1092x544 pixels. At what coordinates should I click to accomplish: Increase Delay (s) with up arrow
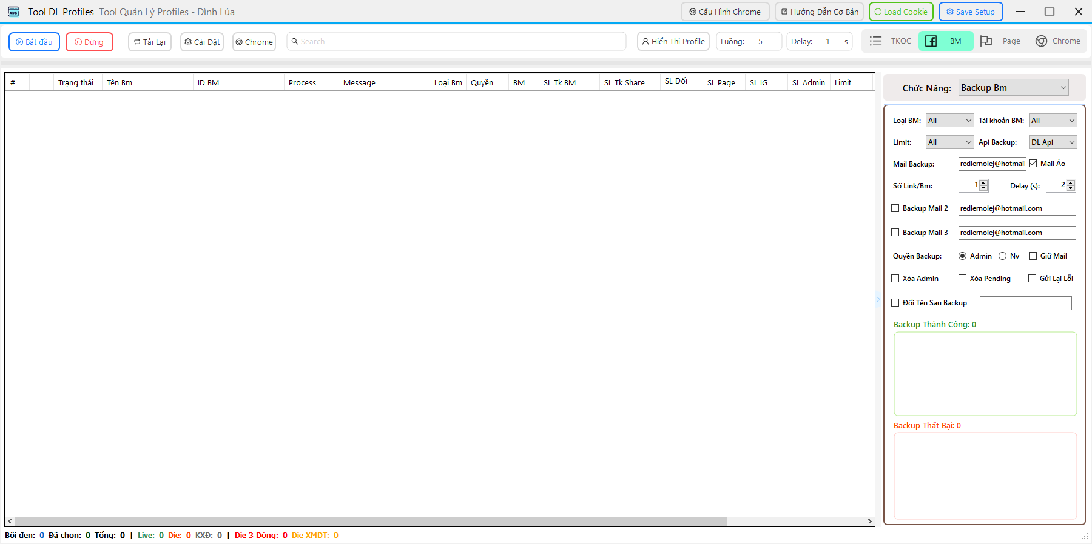click(x=1071, y=183)
